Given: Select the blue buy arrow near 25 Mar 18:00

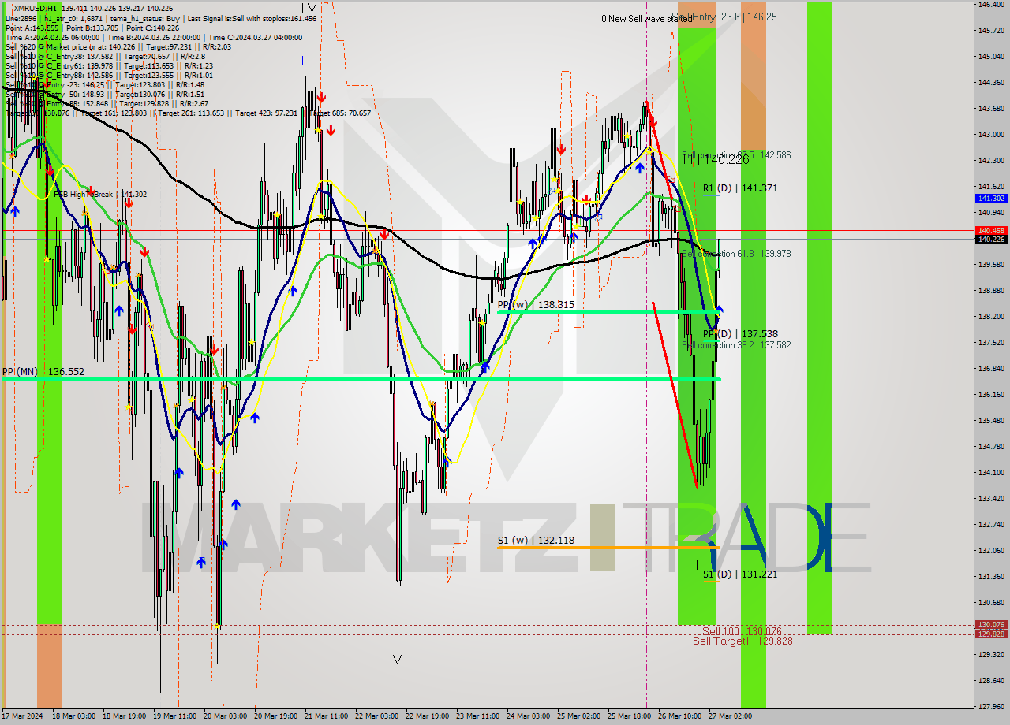Looking at the screenshot, I should point(640,168).
